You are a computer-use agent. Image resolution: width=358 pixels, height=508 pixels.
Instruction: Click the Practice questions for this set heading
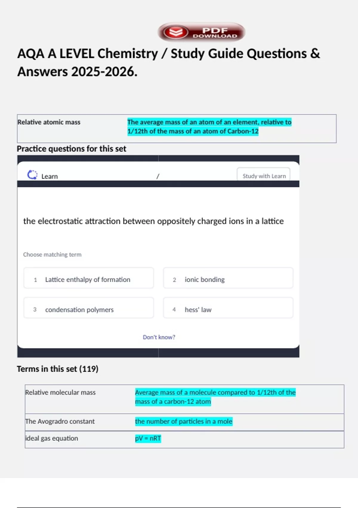72,149
